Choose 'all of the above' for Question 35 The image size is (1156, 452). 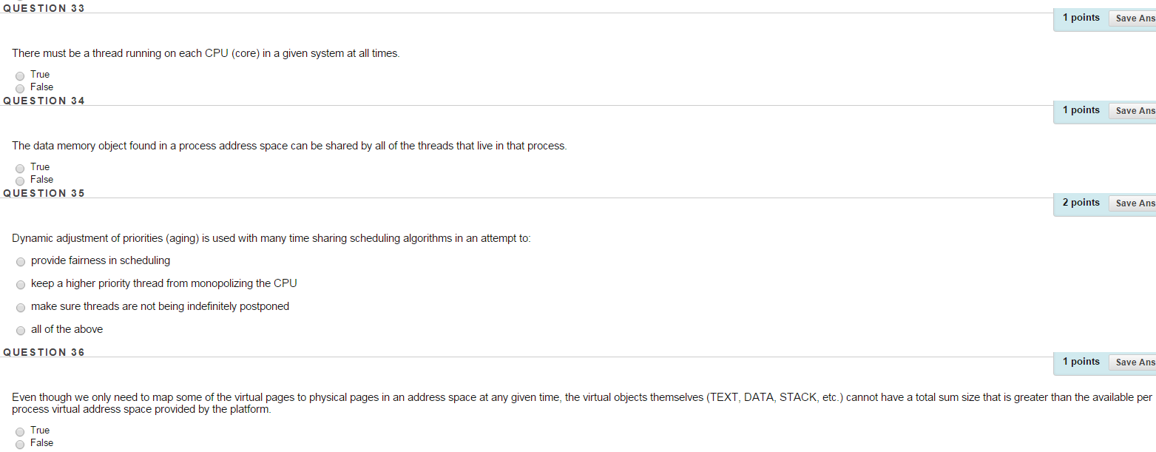click(21, 330)
